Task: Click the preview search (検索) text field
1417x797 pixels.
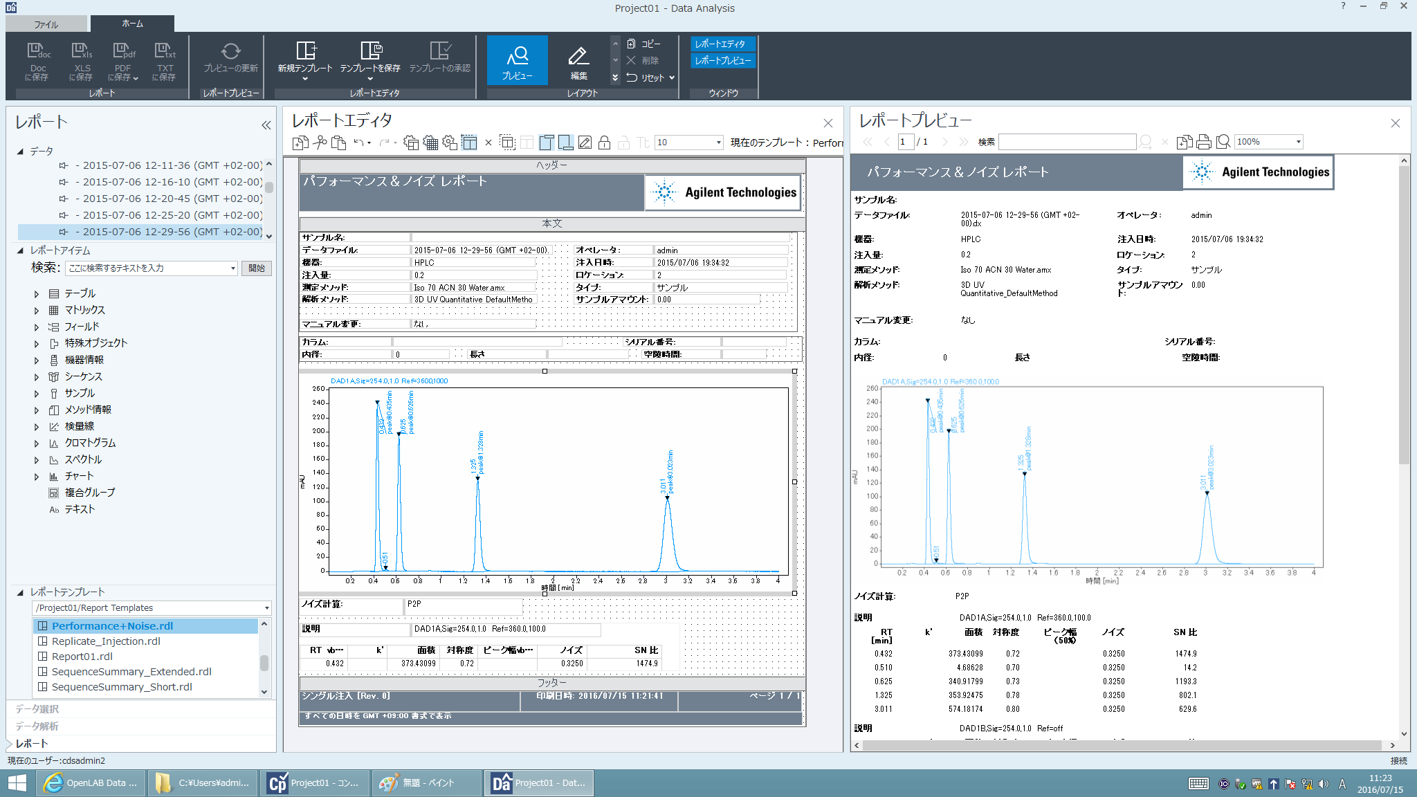Action: pyautogui.click(x=1067, y=142)
